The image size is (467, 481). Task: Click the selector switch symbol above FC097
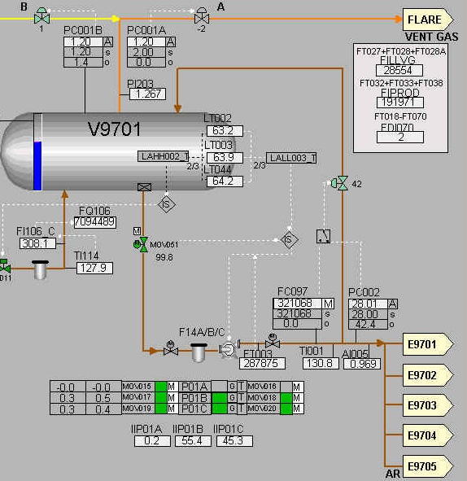(x=323, y=237)
